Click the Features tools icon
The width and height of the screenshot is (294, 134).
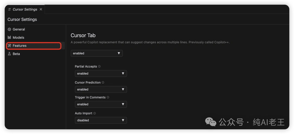[9, 46]
